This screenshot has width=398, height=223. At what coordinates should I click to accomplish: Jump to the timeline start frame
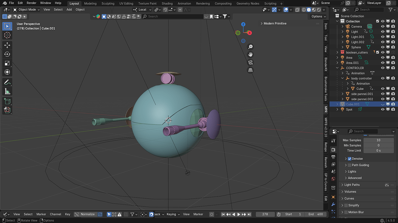click(x=223, y=215)
